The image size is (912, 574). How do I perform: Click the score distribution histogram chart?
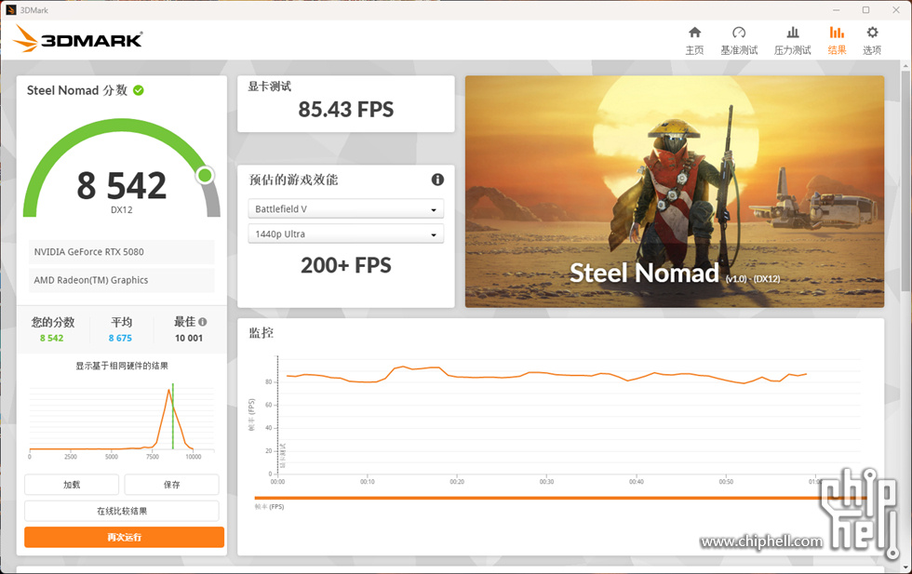pos(122,421)
